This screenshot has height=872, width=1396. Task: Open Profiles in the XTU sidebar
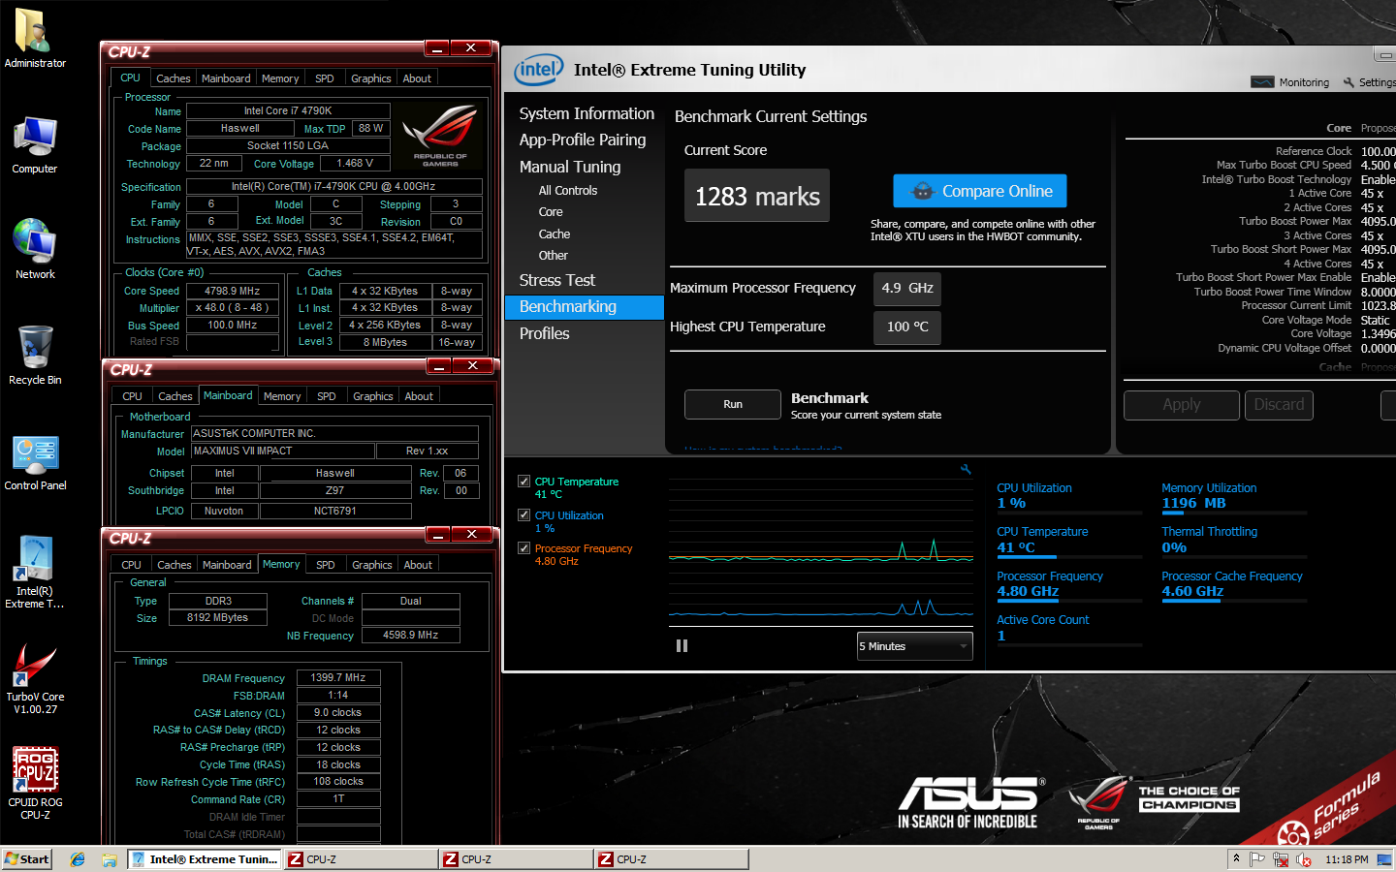(x=545, y=333)
